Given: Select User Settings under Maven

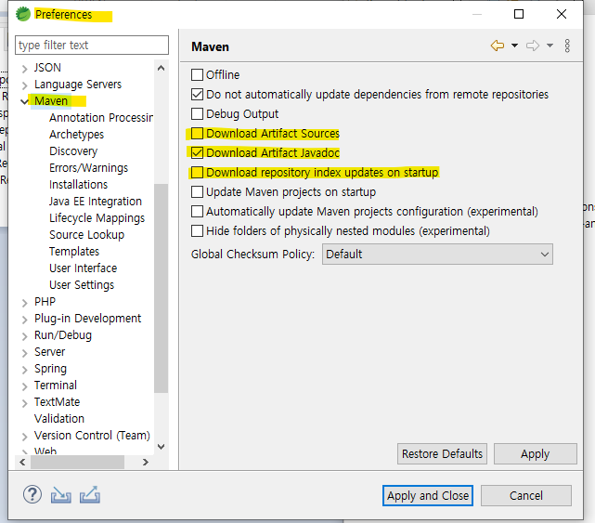Looking at the screenshot, I should (82, 285).
